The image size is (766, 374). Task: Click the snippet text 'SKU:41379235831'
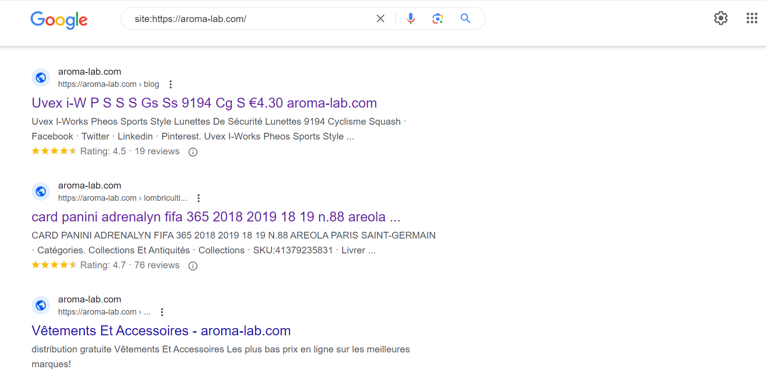coord(293,250)
